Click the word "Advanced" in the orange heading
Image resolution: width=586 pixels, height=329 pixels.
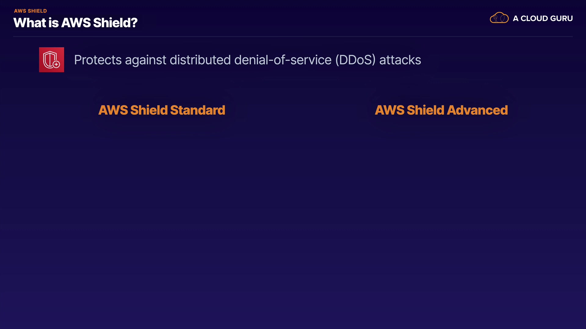tap(477, 110)
